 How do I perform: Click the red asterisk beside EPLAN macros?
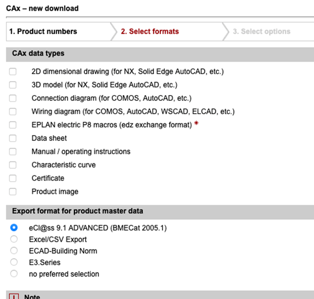pos(196,124)
